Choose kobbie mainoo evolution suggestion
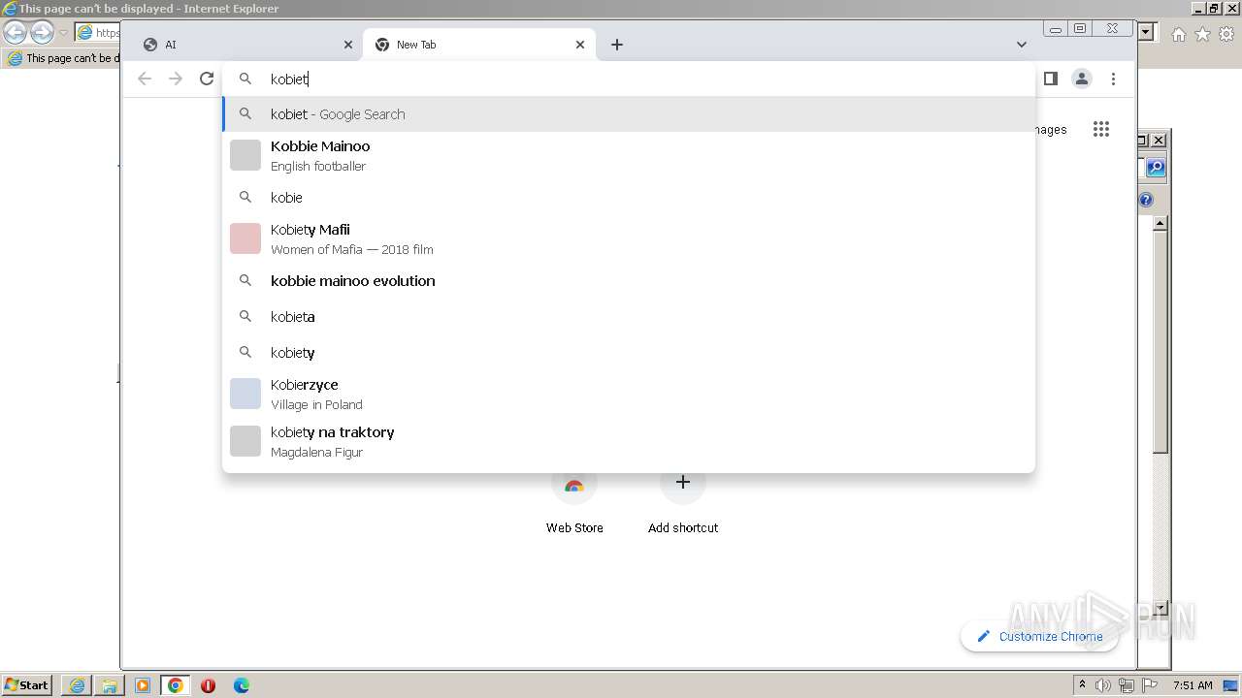 tap(629, 280)
